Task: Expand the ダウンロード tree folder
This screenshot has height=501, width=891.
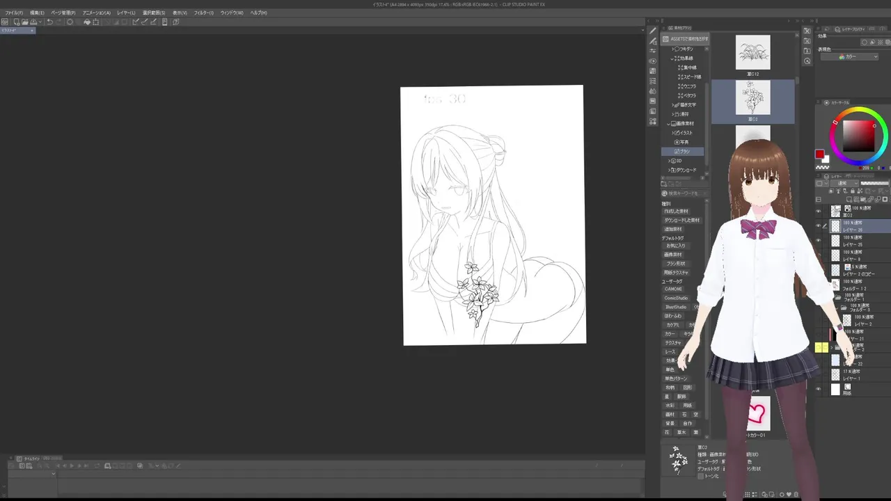Action: tap(670, 170)
